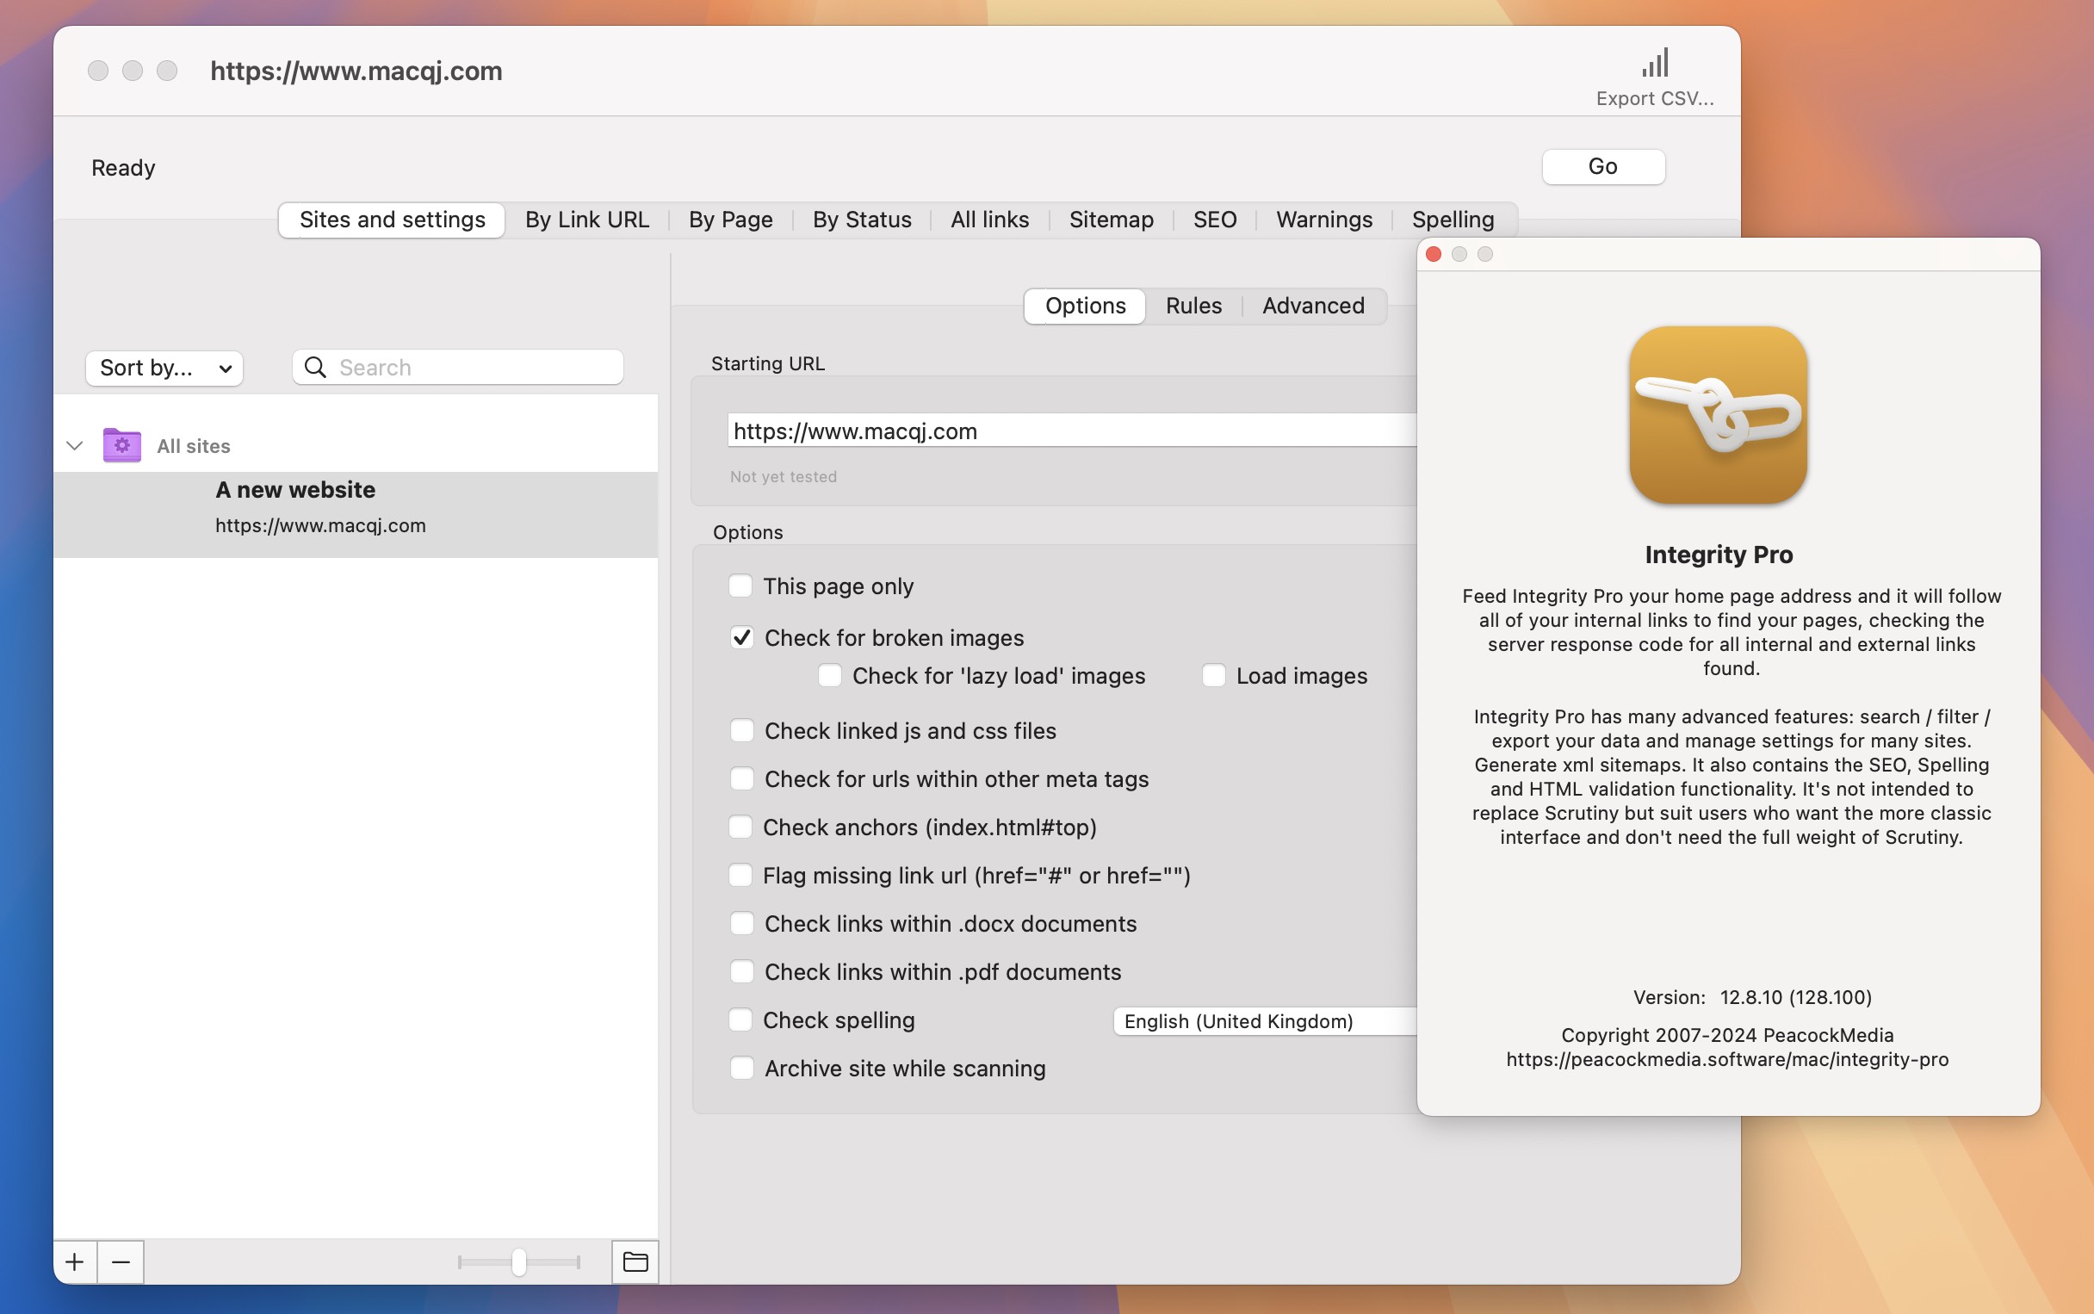Select the Rules settings tab
Image resolution: width=2094 pixels, height=1314 pixels.
[1194, 306]
